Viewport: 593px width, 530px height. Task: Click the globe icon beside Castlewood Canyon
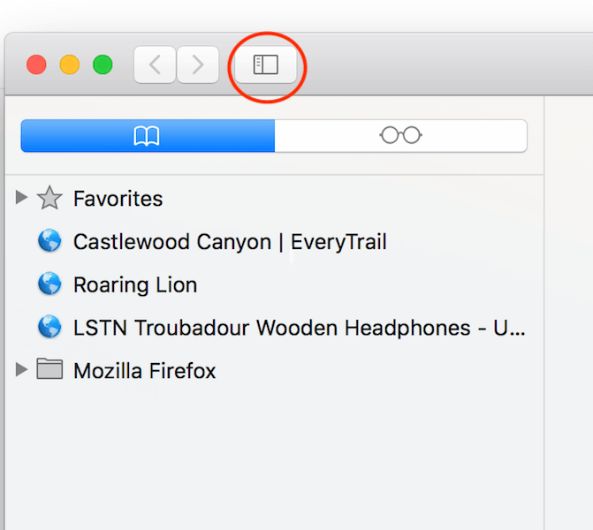coord(49,240)
